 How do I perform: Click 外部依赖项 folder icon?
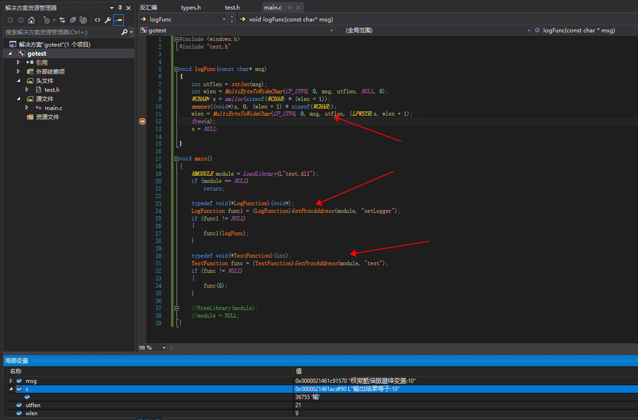(30, 71)
